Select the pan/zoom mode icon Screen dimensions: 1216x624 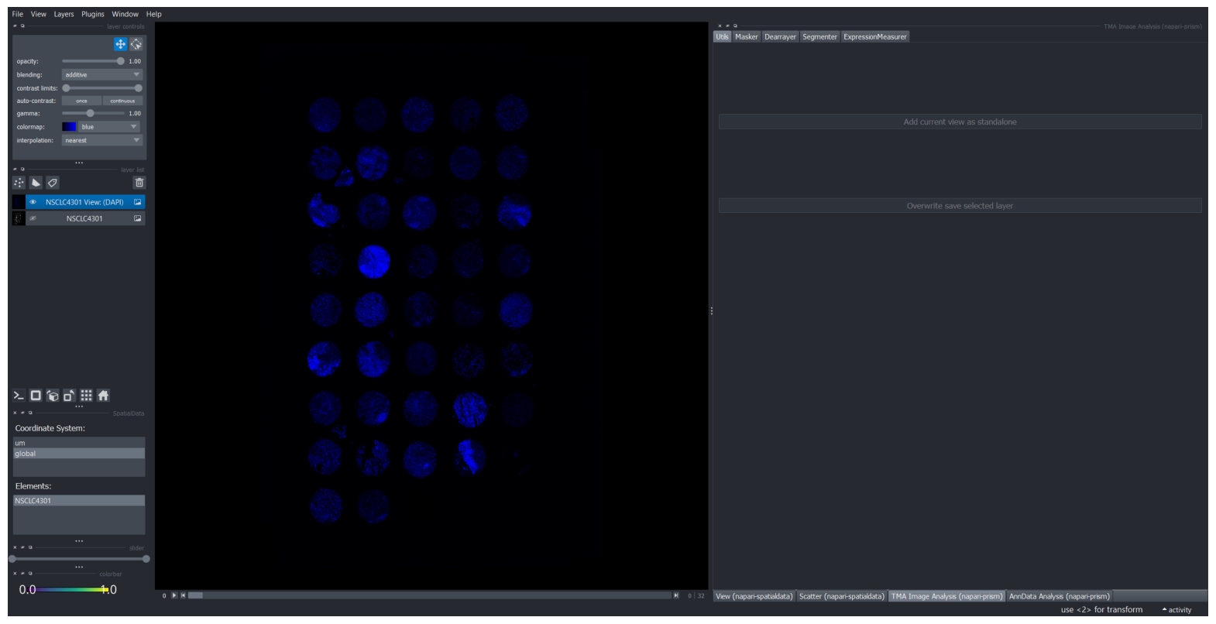tap(120, 44)
